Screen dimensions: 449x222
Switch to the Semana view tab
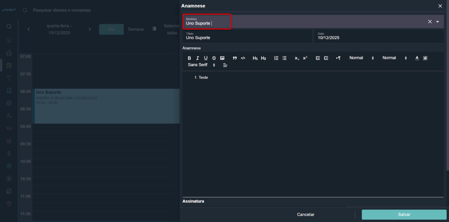pyautogui.click(x=135, y=29)
